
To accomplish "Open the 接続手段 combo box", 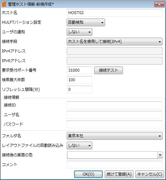I will [x=115, y=42].
